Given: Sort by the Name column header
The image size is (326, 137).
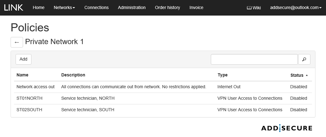Looking at the screenshot, I should pos(22,75).
